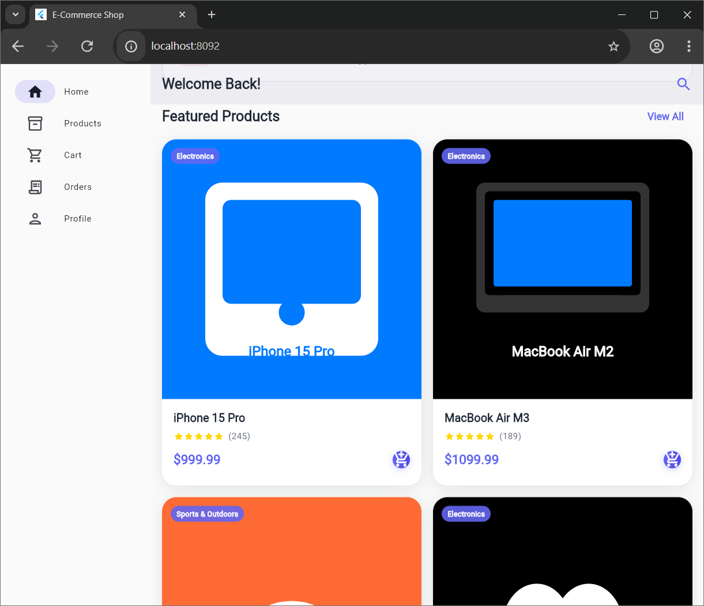Select the Home icon in the sidebar
Viewport: 704px width, 606px height.
tap(35, 91)
